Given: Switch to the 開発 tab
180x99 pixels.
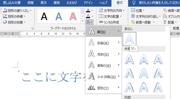Looking at the screenshot, I should point(57,3).
